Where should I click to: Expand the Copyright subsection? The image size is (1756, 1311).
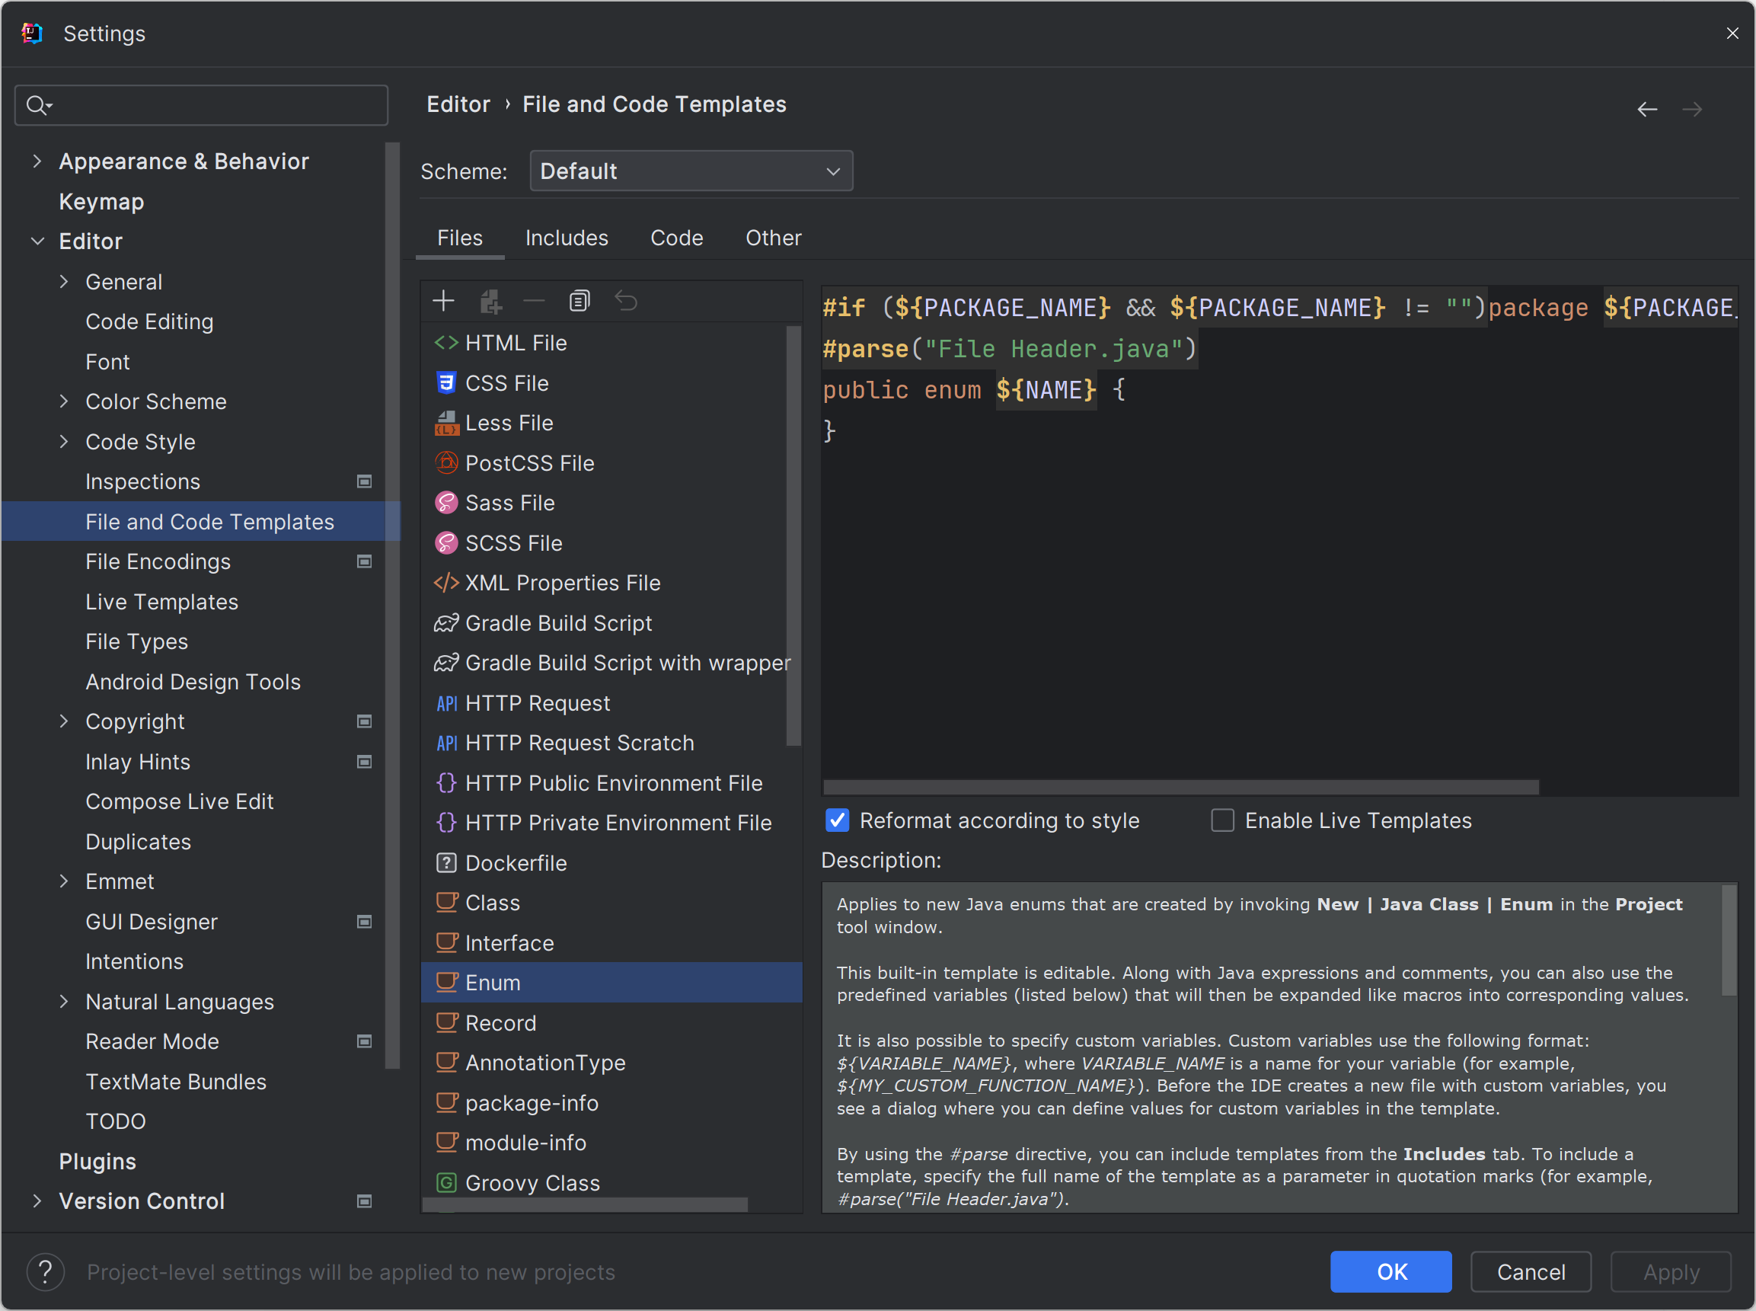tap(64, 721)
